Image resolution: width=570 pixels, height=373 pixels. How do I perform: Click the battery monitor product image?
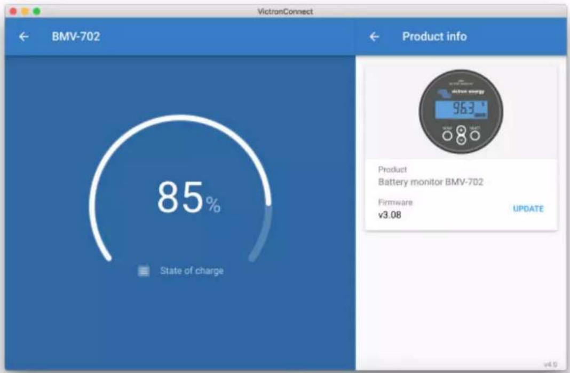tap(461, 111)
